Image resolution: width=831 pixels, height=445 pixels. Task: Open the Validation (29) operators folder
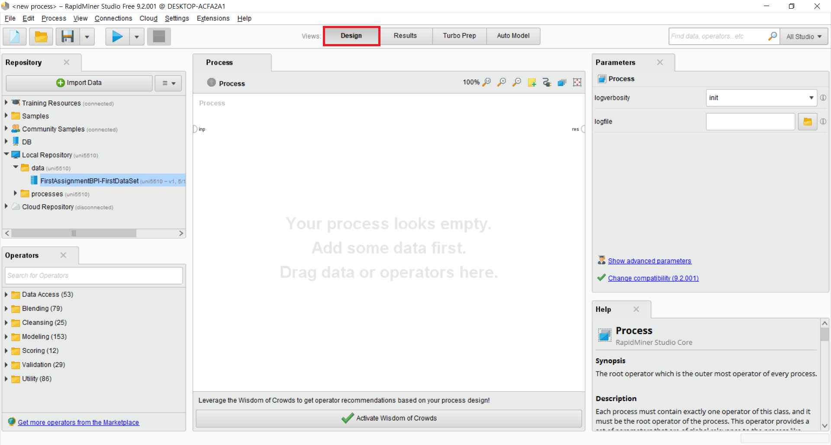(x=6, y=365)
